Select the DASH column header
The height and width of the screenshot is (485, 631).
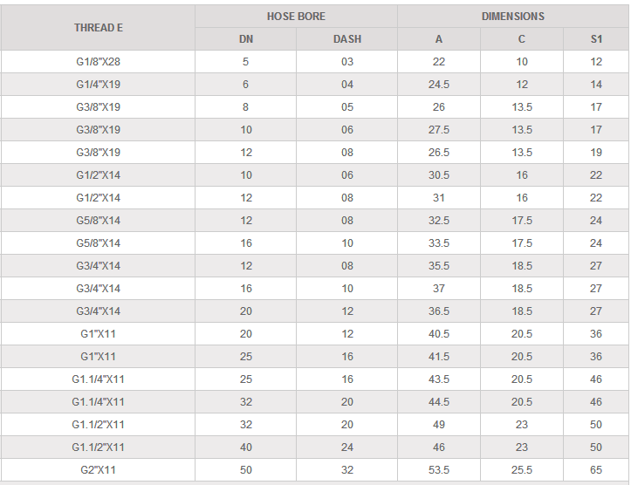[346, 39]
